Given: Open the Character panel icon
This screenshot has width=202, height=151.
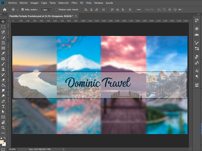Looking at the screenshot, I should click(x=197, y=71).
